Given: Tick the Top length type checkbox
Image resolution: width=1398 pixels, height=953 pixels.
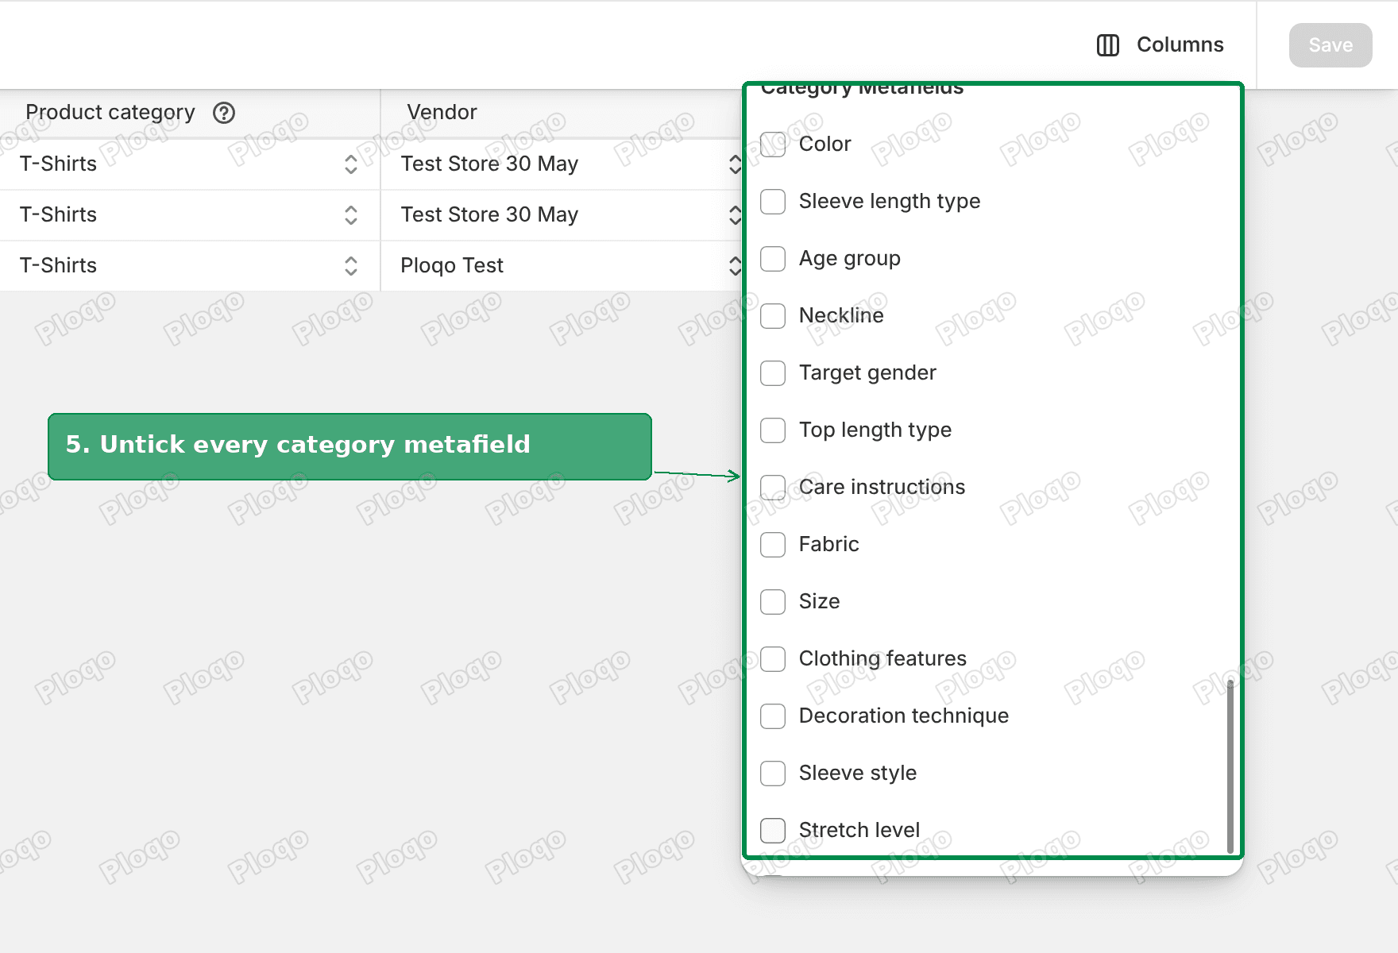Looking at the screenshot, I should pos(773,430).
